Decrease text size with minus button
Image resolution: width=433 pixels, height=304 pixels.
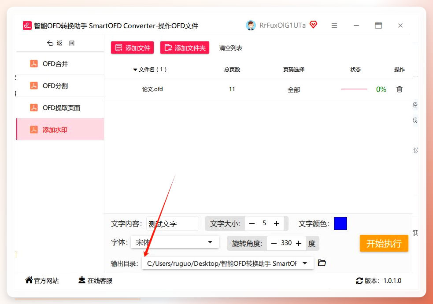252,223
